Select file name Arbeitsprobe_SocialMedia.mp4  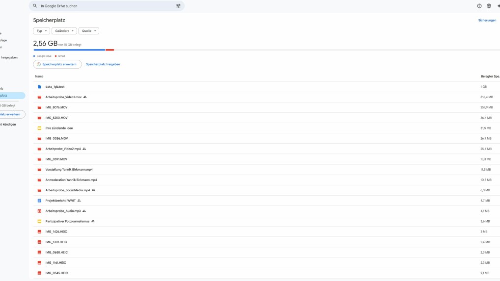pos(68,190)
